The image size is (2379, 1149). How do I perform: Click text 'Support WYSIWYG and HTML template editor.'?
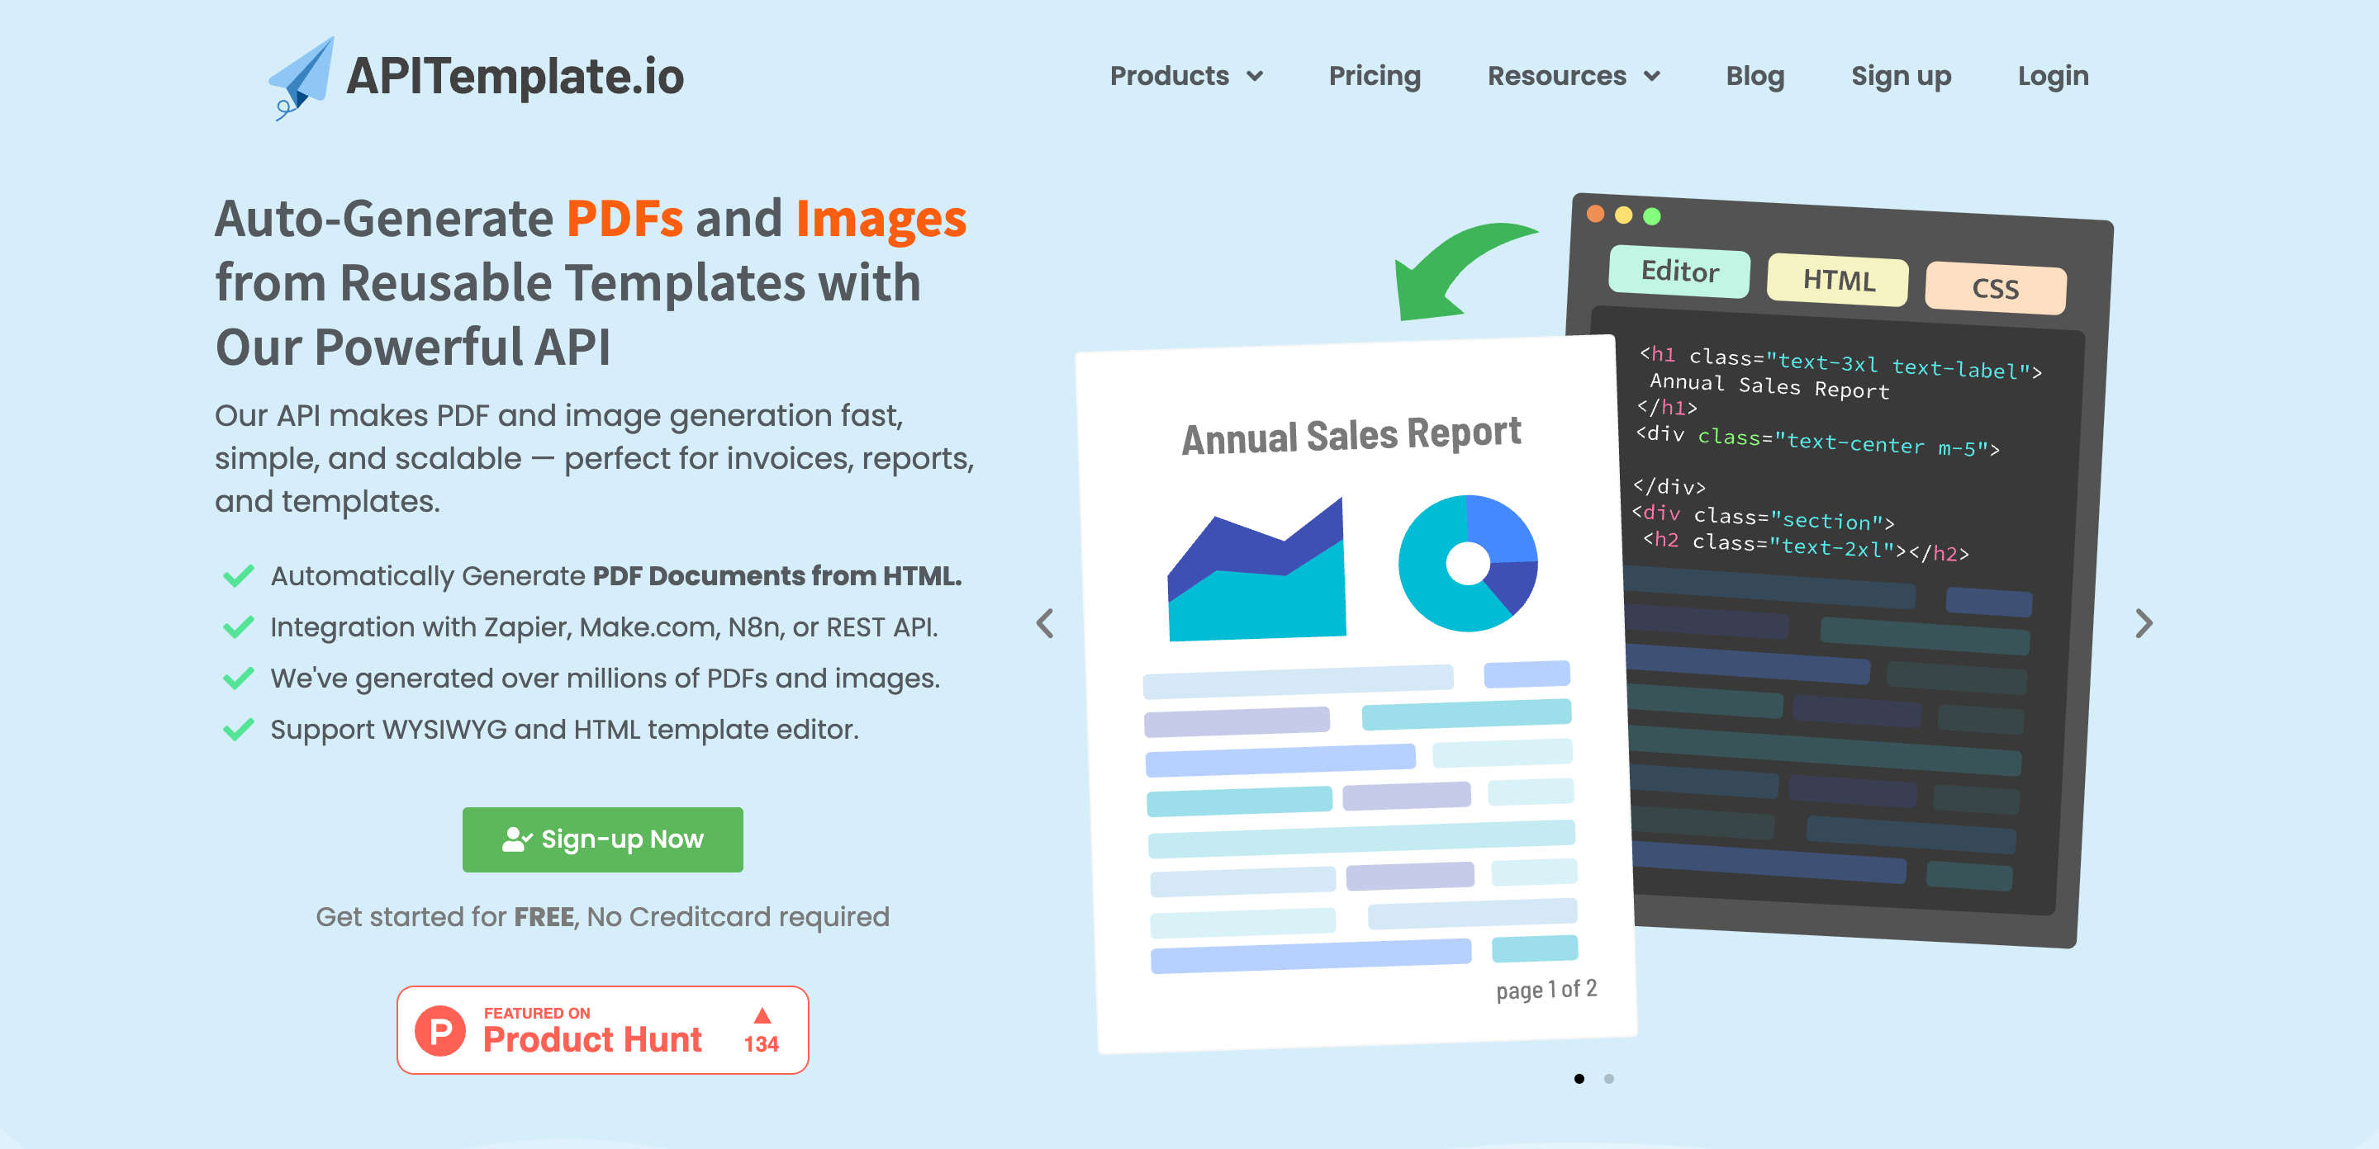(x=564, y=729)
